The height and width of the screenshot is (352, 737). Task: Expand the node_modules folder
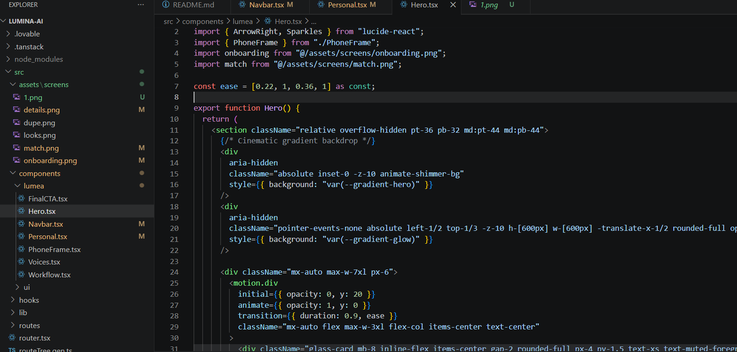[x=9, y=59]
